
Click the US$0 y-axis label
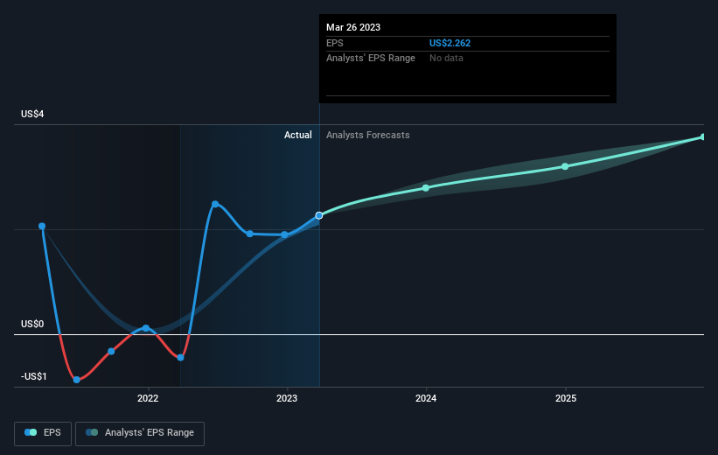click(x=32, y=324)
